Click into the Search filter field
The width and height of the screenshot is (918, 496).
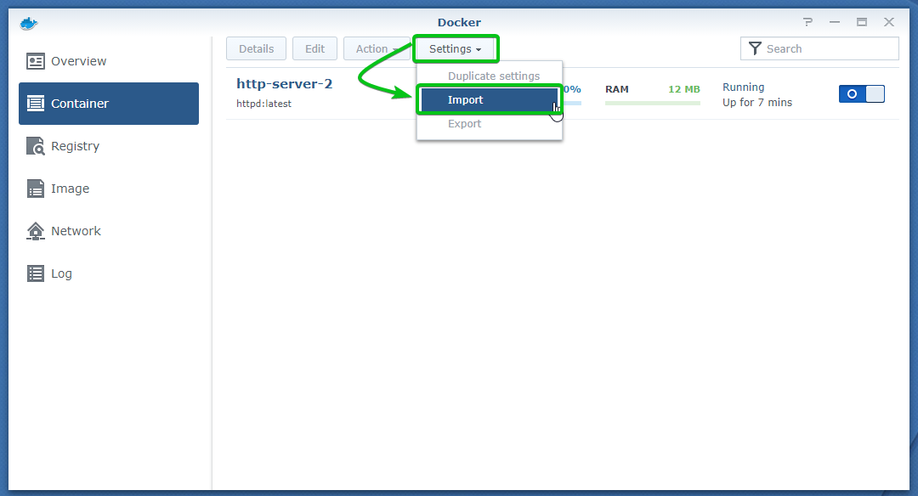click(x=819, y=48)
